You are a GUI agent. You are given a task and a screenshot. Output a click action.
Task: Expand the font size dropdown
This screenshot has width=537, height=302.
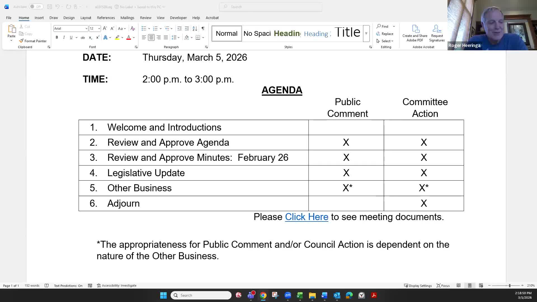(99, 29)
